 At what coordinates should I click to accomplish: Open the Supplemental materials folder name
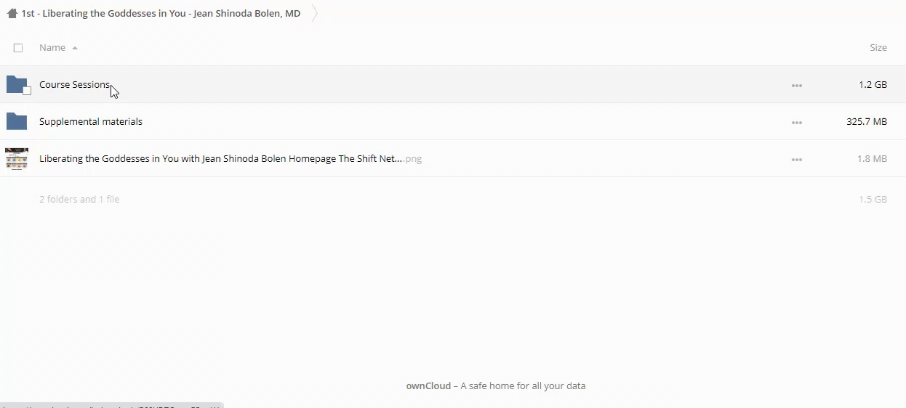(x=91, y=122)
